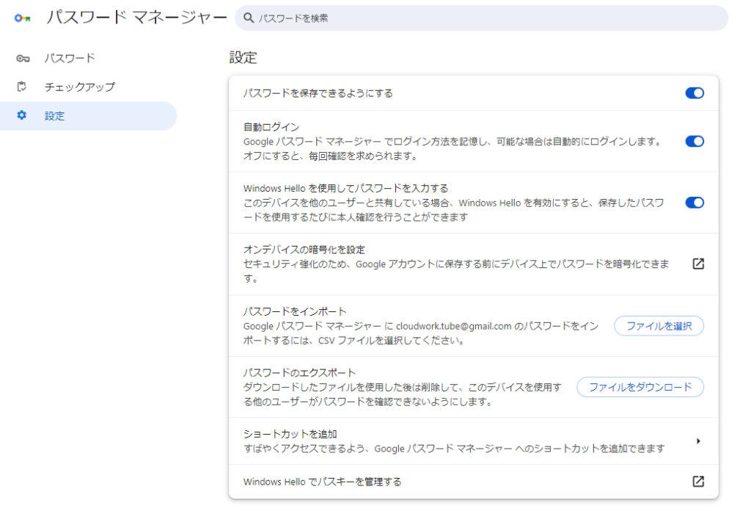Focus the パスワードを検索 search field

point(484,18)
